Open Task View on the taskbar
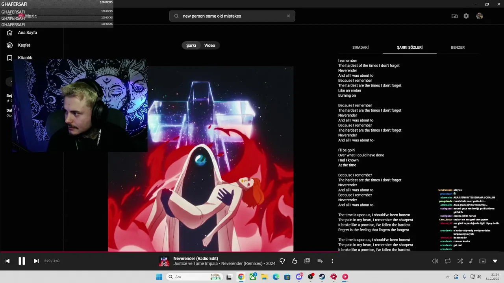The height and width of the screenshot is (283, 504). 229,277
